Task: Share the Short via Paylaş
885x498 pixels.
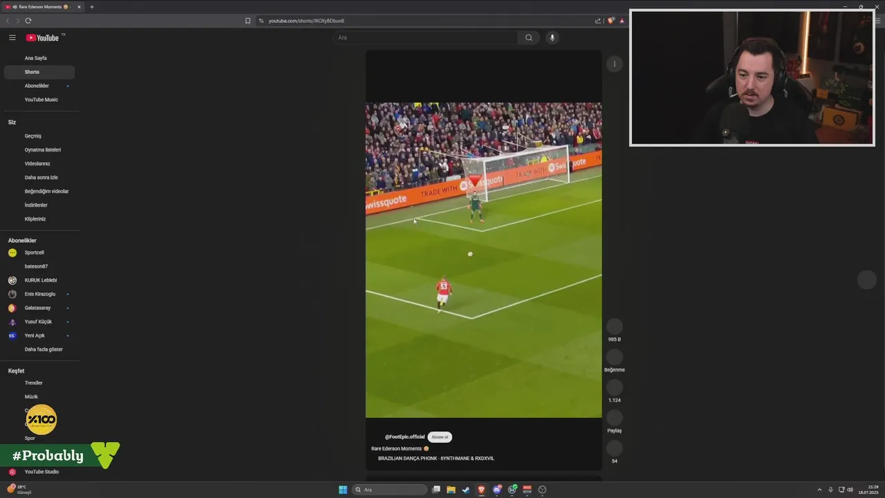Action: 614,418
